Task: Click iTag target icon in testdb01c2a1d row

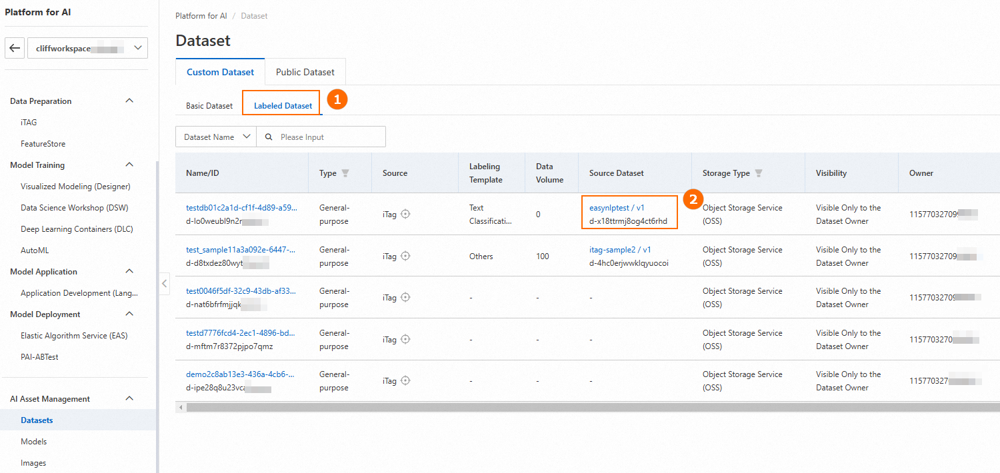Action: click(x=405, y=215)
